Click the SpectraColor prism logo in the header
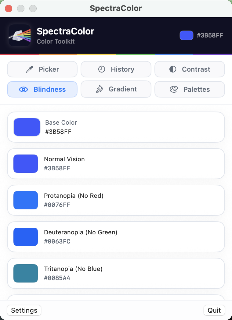 (x=19, y=35)
